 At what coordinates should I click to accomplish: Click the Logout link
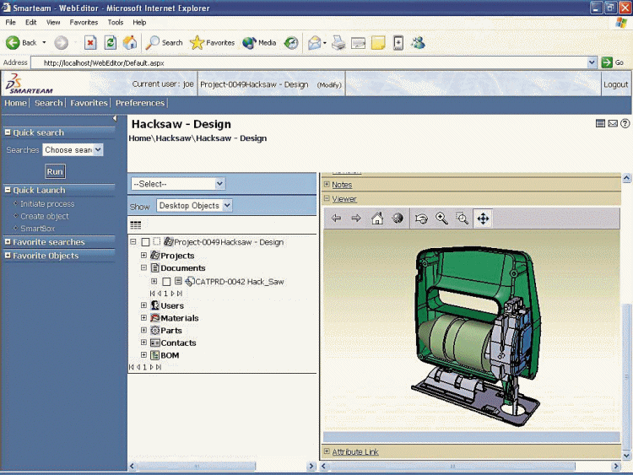615,84
